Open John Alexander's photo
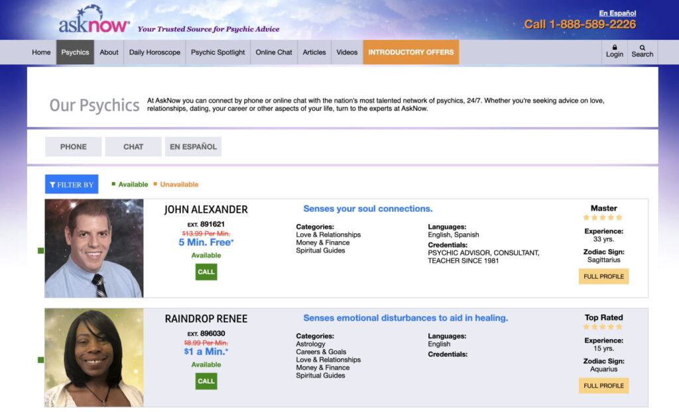The image size is (679, 412). point(94,248)
